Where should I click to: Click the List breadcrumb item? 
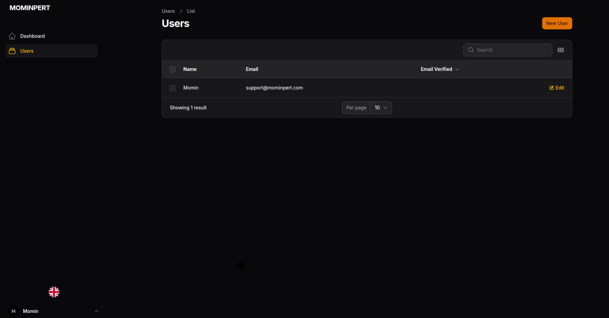(x=191, y=11)
